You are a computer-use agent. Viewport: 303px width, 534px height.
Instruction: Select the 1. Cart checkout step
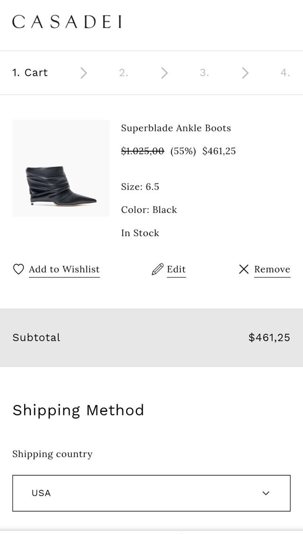click(x=30, y=72)
